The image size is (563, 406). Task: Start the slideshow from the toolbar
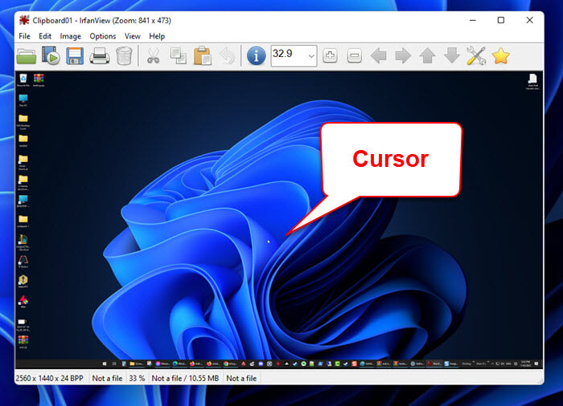coord(51,56)
